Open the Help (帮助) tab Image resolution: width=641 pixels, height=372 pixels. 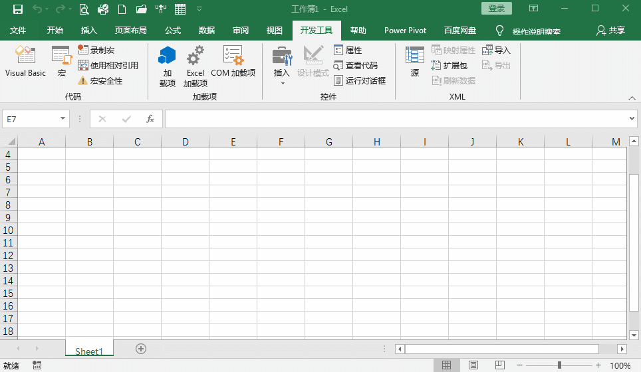pos(358,31)
